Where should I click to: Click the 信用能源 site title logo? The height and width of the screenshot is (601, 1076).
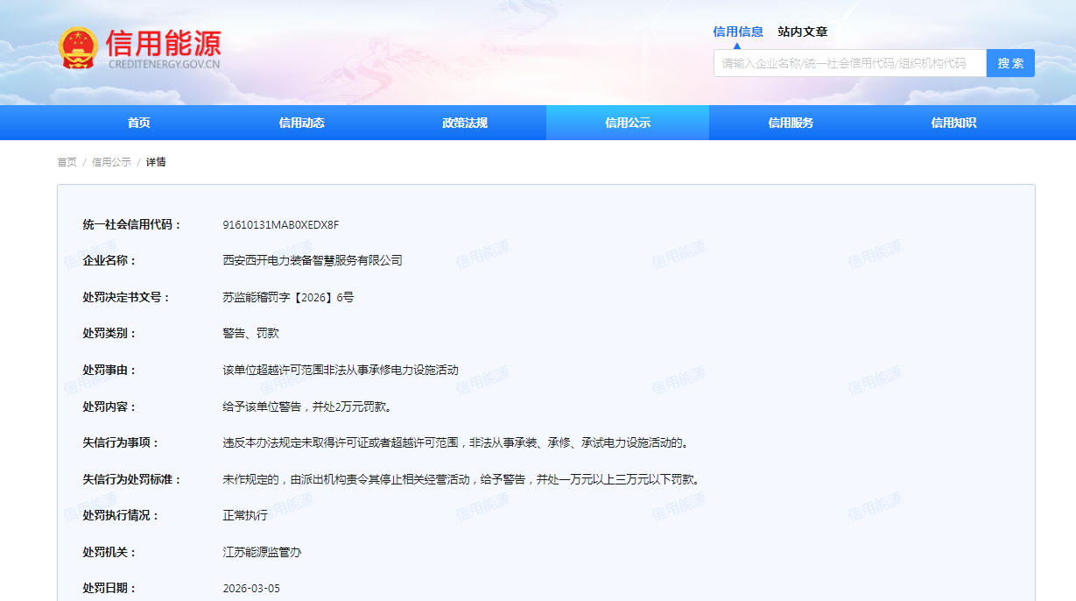pyautogui.click(x=164, y=48)
